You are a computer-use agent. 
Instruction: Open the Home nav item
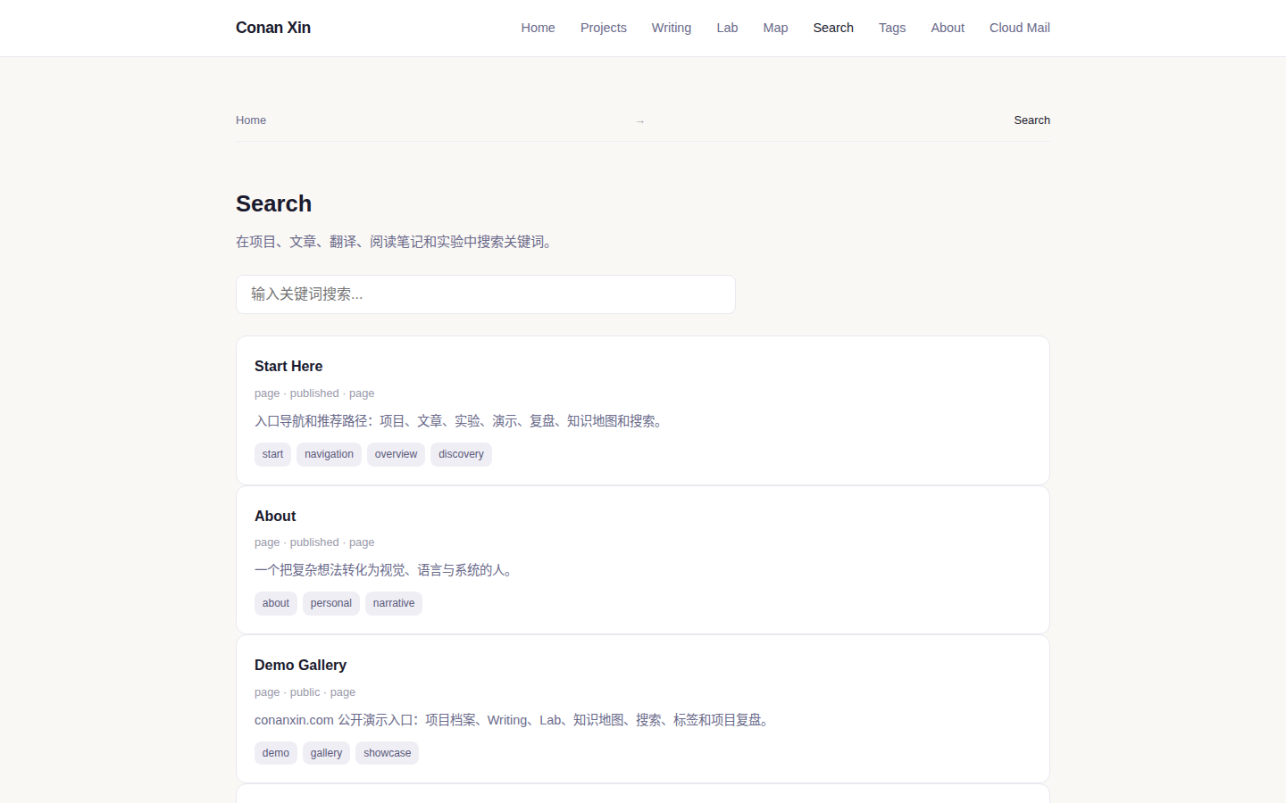coord(538,28)
